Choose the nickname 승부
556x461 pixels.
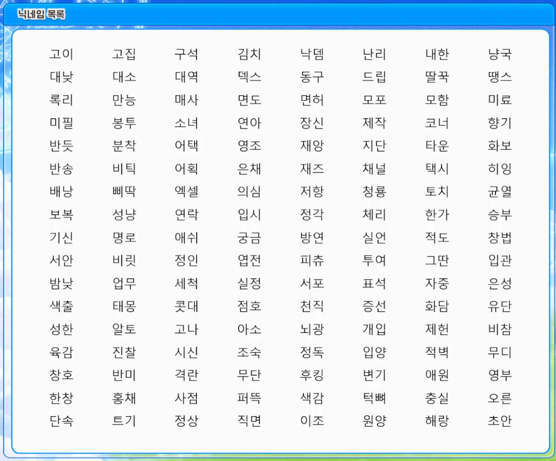[x=500, y=215]
